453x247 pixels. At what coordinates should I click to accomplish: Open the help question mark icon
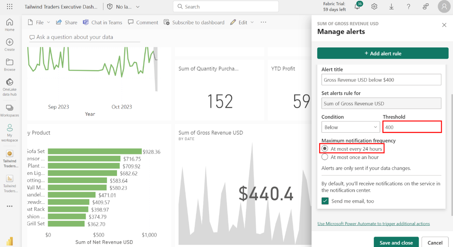(409, 7)
